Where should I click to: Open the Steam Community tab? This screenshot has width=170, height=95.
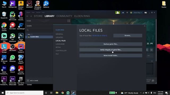click(64, 16)
